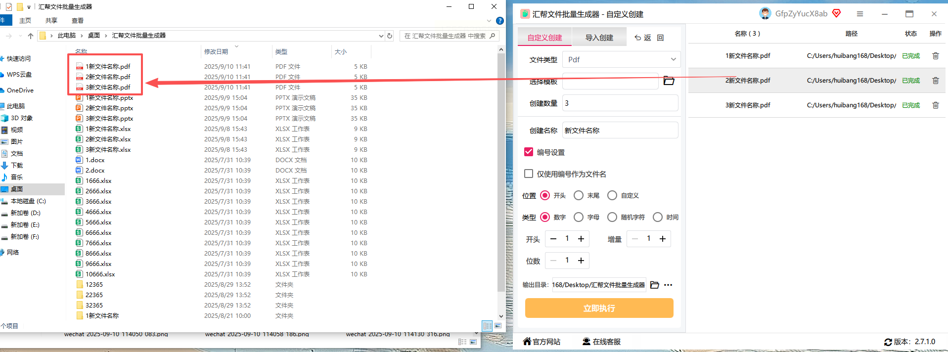Image resolution: width=948 pixels, height=352 pixels.
Task: Open output directory folder icon
Action: point(655,285)
